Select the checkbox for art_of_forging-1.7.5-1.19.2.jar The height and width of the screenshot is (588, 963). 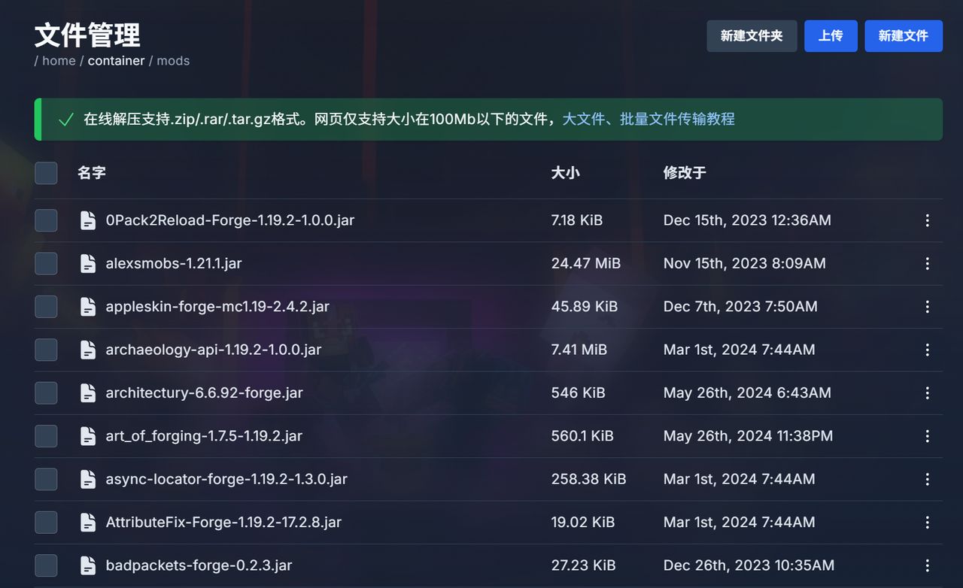click(46, 436)
